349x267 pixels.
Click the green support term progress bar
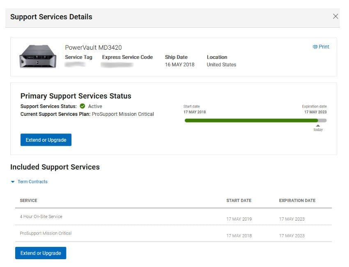tap(251, 120)
